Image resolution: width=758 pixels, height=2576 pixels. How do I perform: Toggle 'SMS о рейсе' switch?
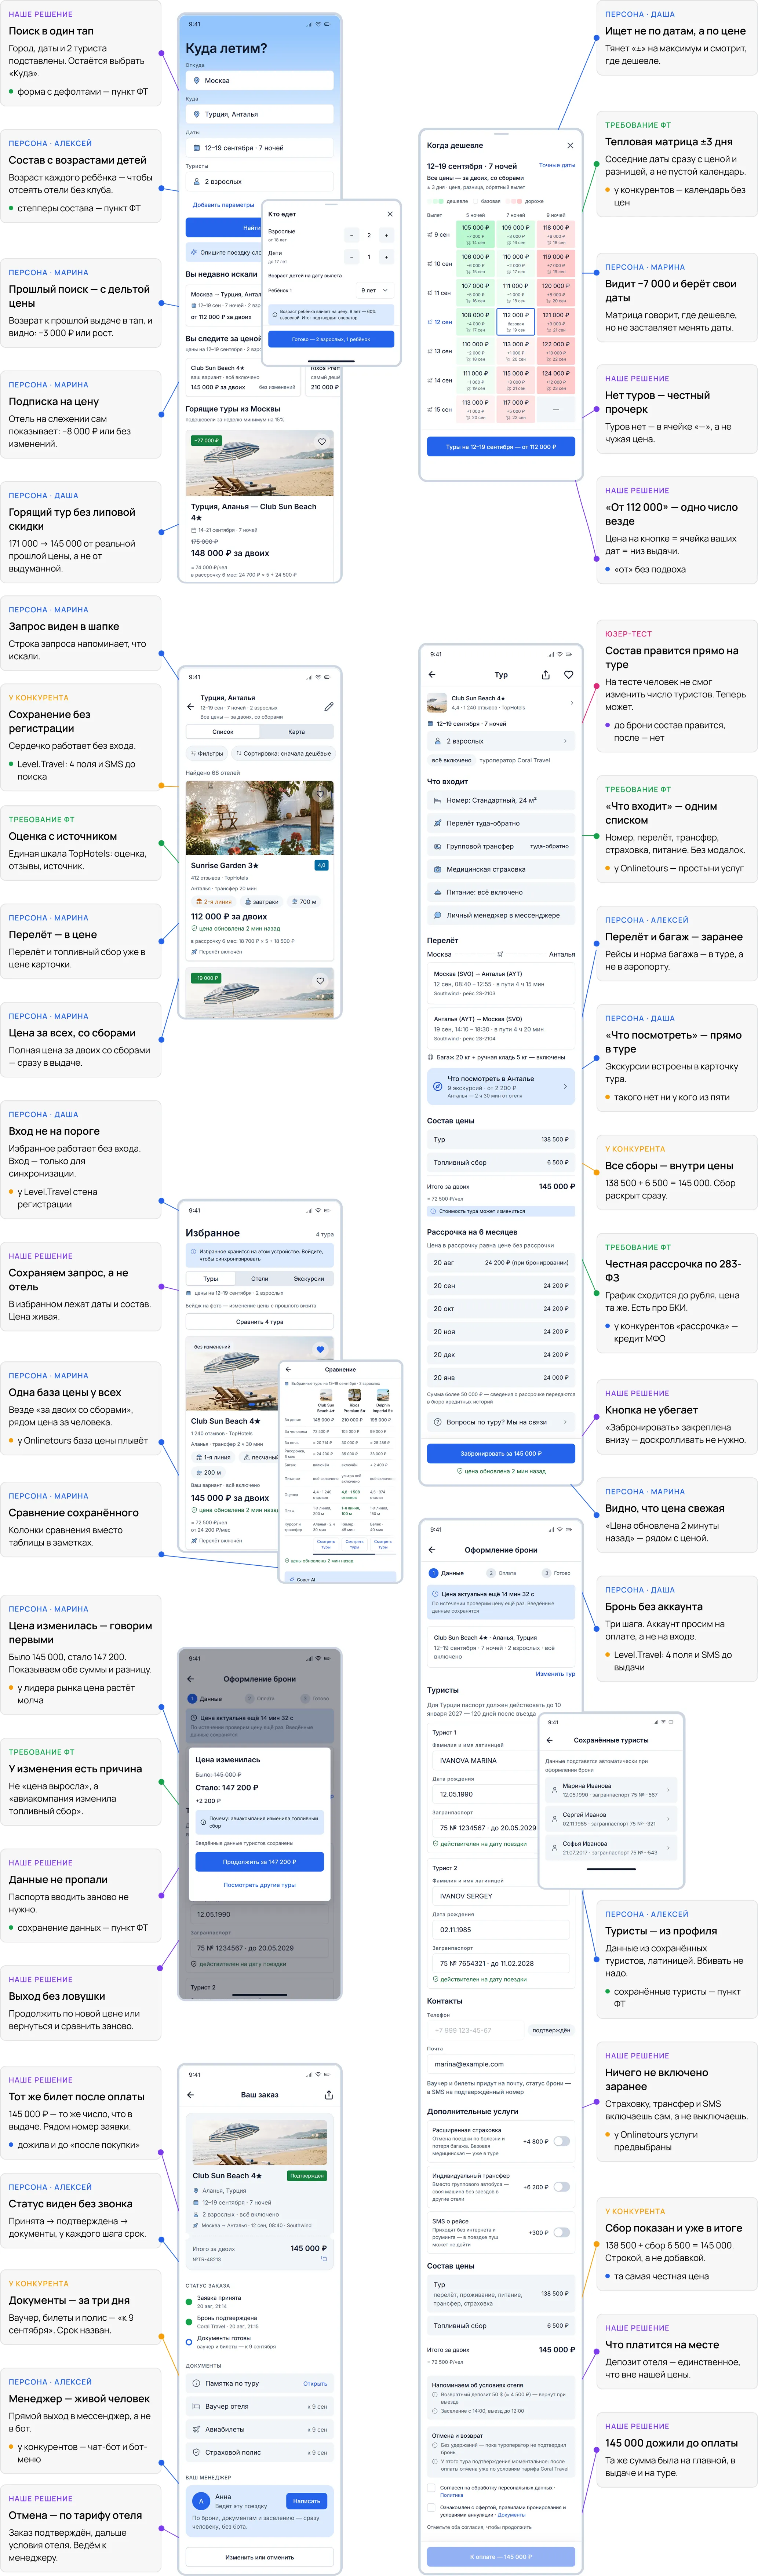pyautogui.click(x=562, y=2231)
